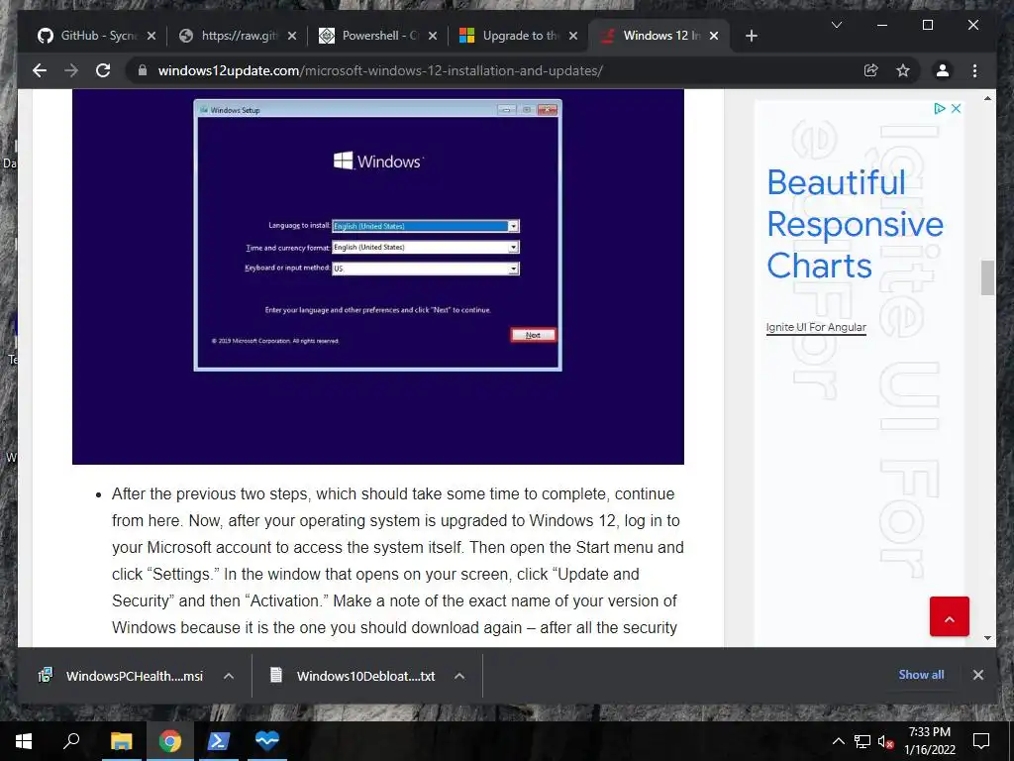Open the network status tray icon
Screen dimensions: 1014x761
[862, 741]
